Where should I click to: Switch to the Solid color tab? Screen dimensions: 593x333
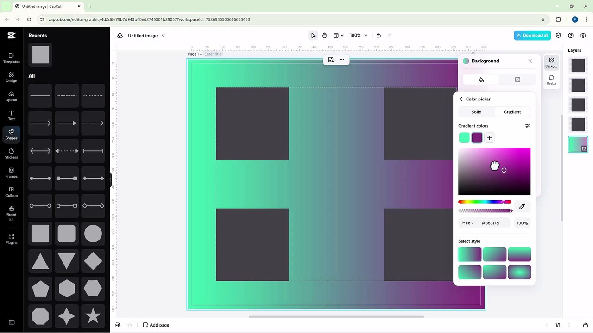click(x=477, y=112)
